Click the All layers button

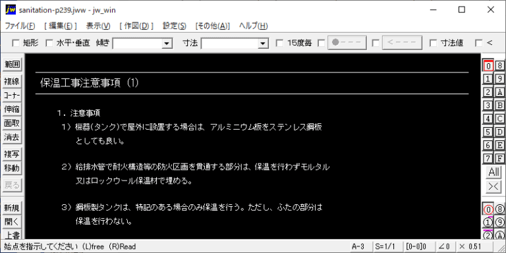(x=494, y=172)
